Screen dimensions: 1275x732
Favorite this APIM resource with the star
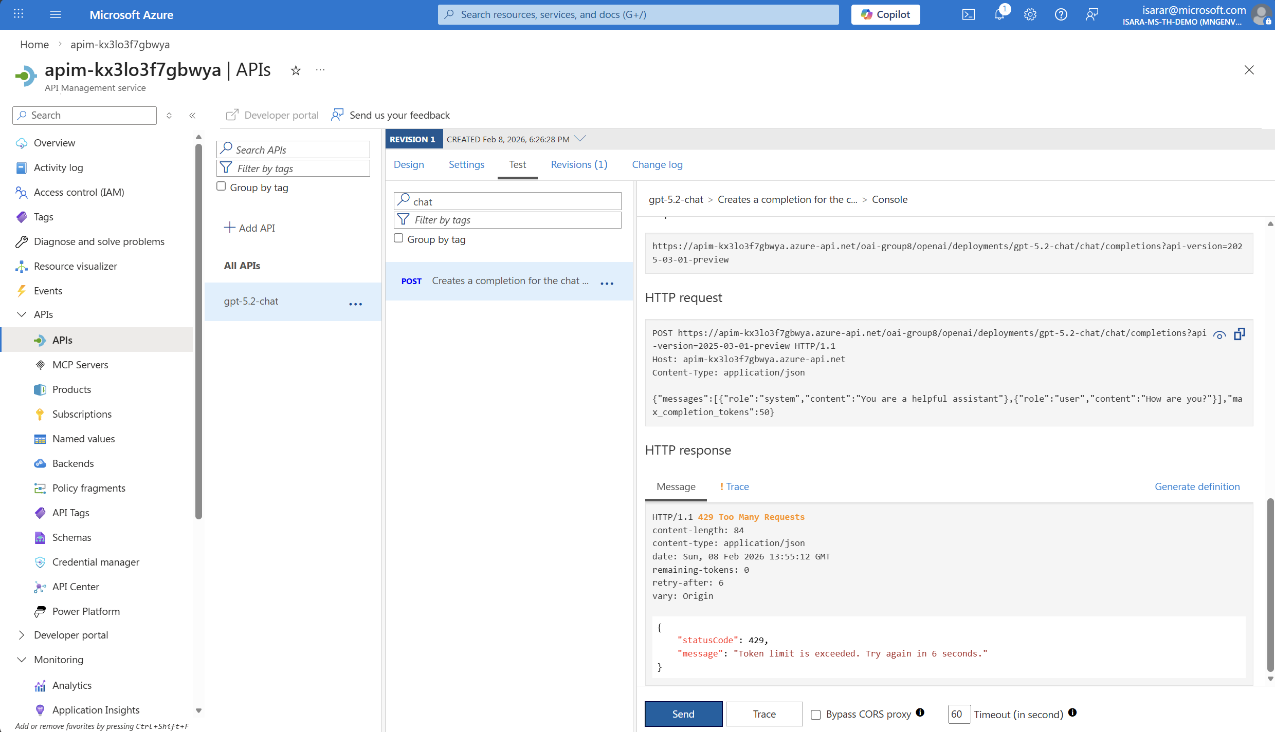click(x=296, y=70)
